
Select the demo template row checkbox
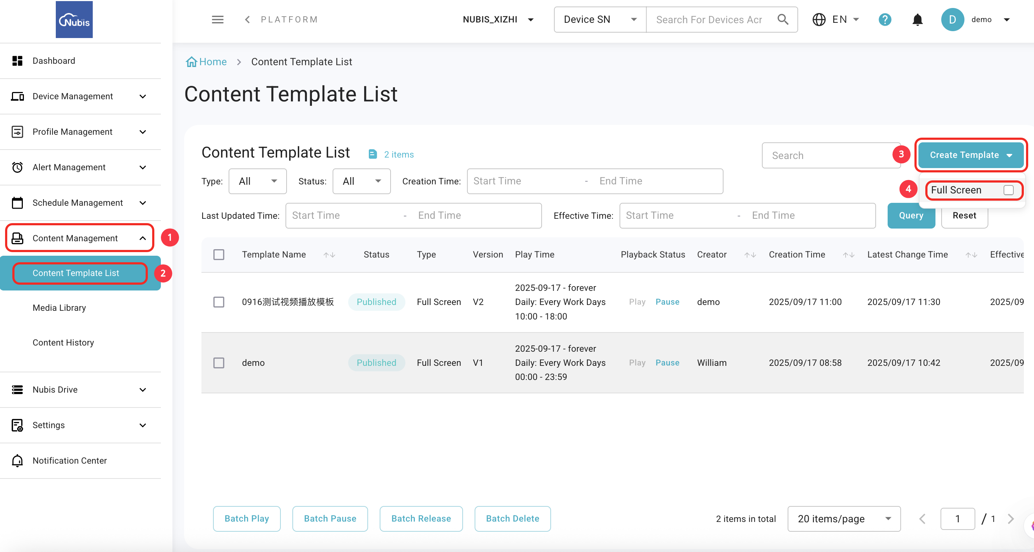pos(219,363)
